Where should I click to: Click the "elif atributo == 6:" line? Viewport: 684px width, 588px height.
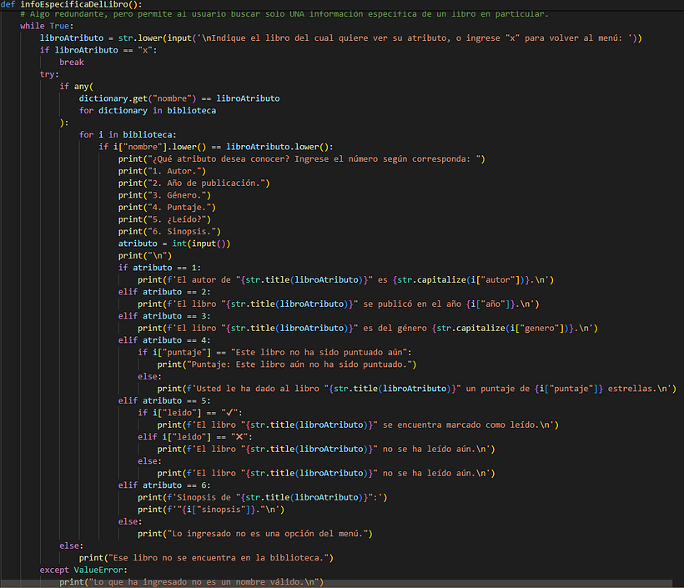[x=164, y=485]
